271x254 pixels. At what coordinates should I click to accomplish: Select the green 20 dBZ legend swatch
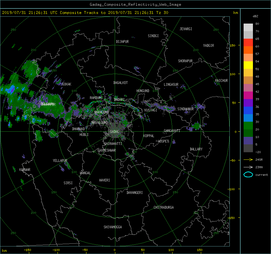tap(248, 125)
